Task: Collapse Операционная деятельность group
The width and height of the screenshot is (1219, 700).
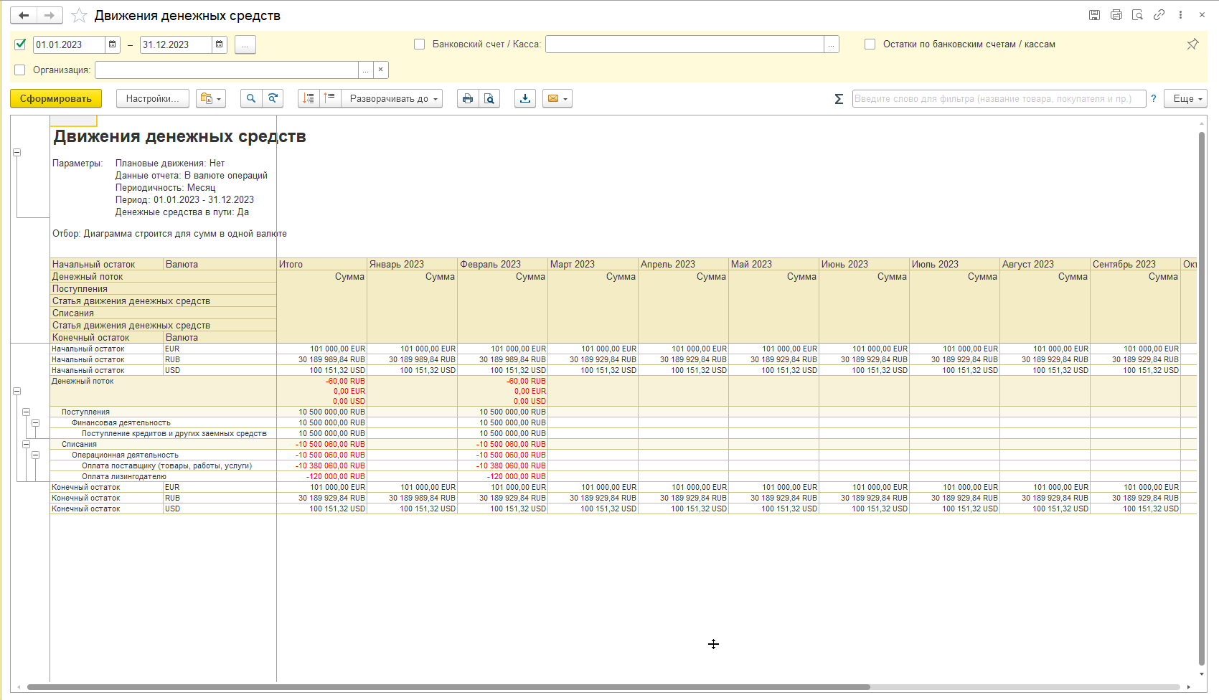Action: 35,455
